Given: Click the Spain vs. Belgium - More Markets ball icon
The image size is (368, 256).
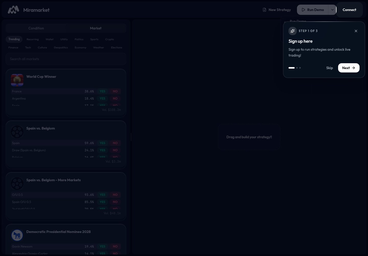Looking at the screenshot, I should tap(17, 184).
